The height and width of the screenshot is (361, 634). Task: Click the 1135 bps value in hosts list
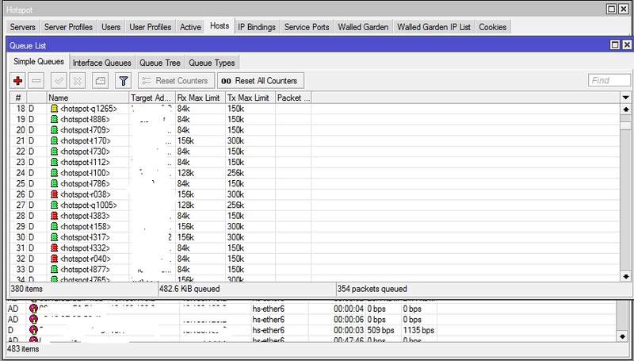(418, 330)
